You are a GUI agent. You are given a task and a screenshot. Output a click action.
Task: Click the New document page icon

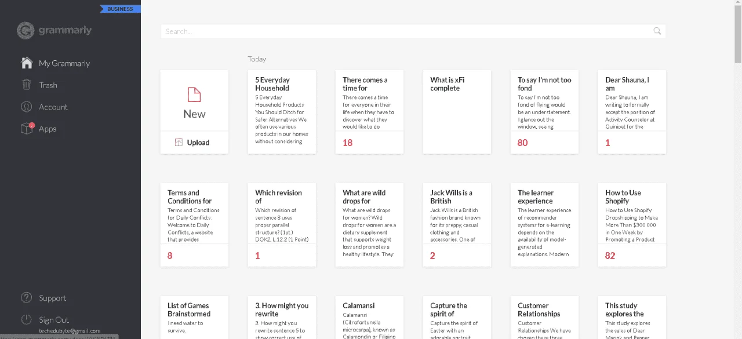click(x=194, y=94)
